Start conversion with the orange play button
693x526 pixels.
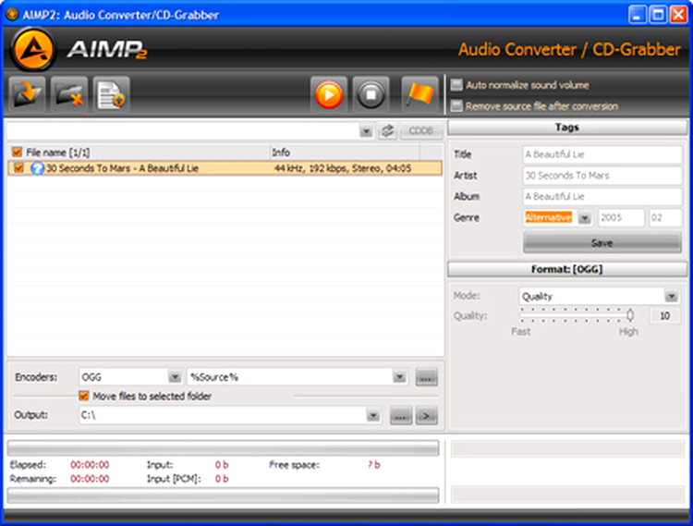328,94
